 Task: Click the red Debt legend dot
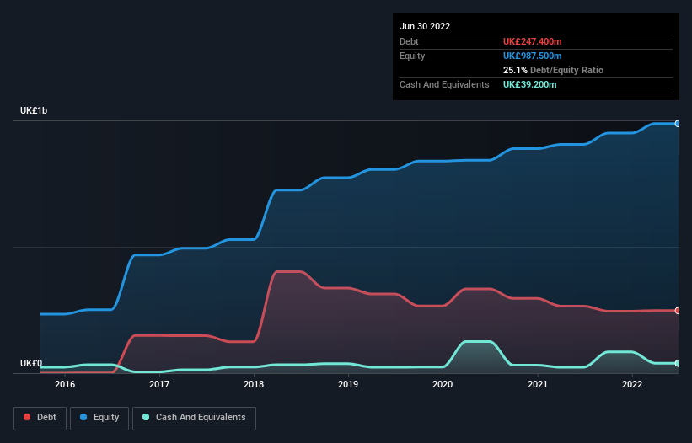[27, 417]
